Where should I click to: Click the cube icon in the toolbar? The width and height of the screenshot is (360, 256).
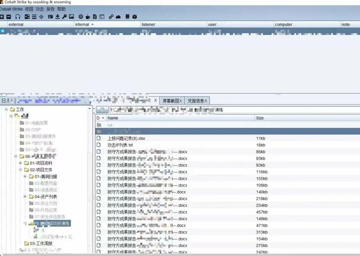pyautogui.click(x=135, y=17)
